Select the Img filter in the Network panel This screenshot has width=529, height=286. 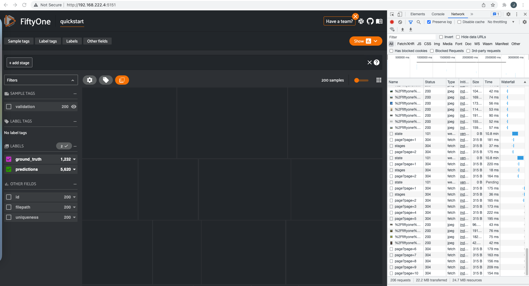437,44
